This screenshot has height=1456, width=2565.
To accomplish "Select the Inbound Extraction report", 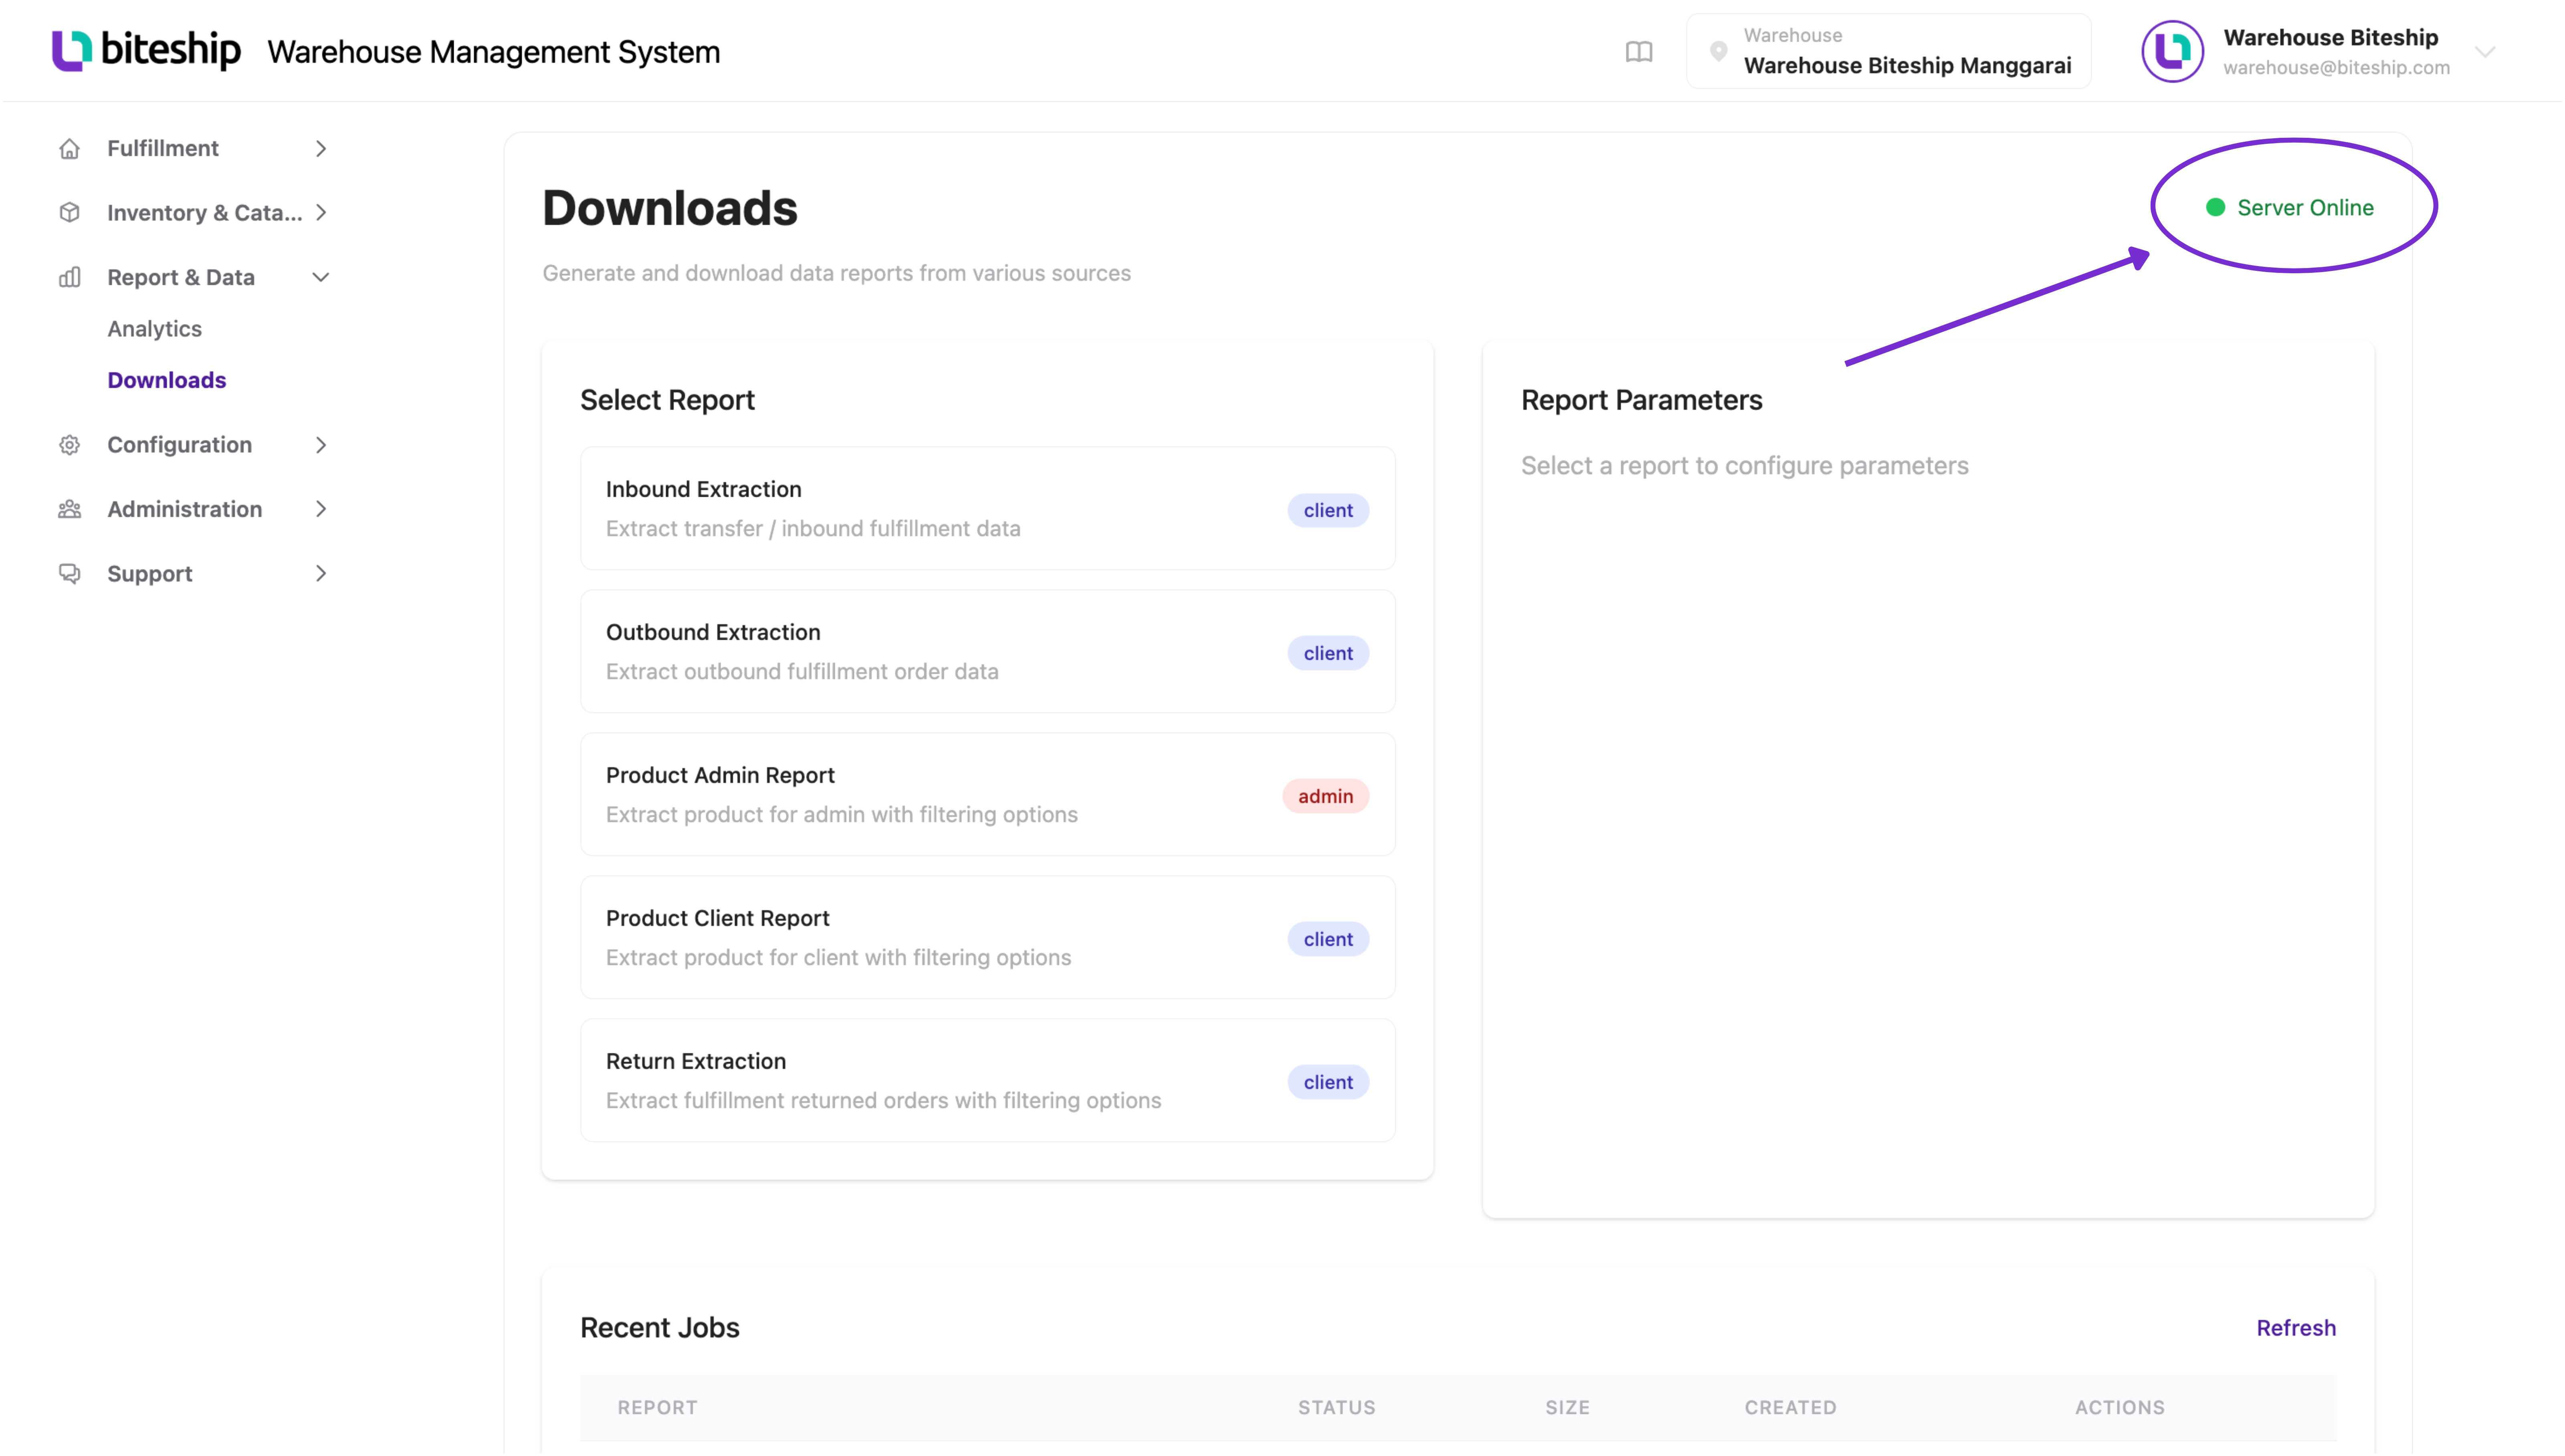I will coord(987,508).
